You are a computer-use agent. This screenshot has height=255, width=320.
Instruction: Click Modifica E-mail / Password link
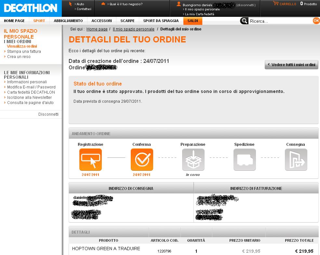coord(31,87)
